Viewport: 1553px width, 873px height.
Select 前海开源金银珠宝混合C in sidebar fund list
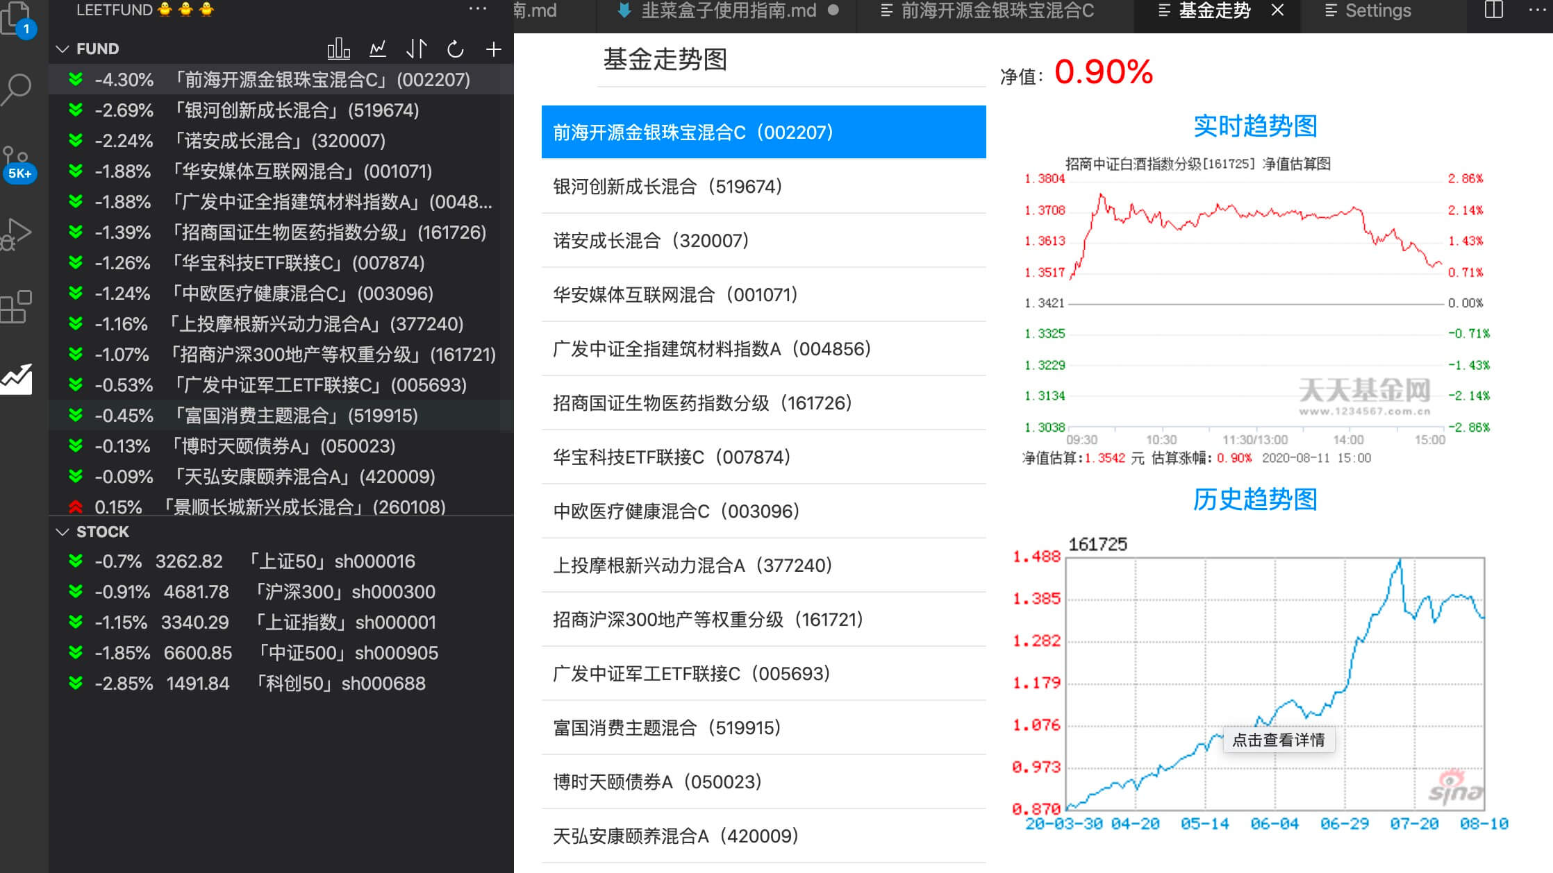281,80
